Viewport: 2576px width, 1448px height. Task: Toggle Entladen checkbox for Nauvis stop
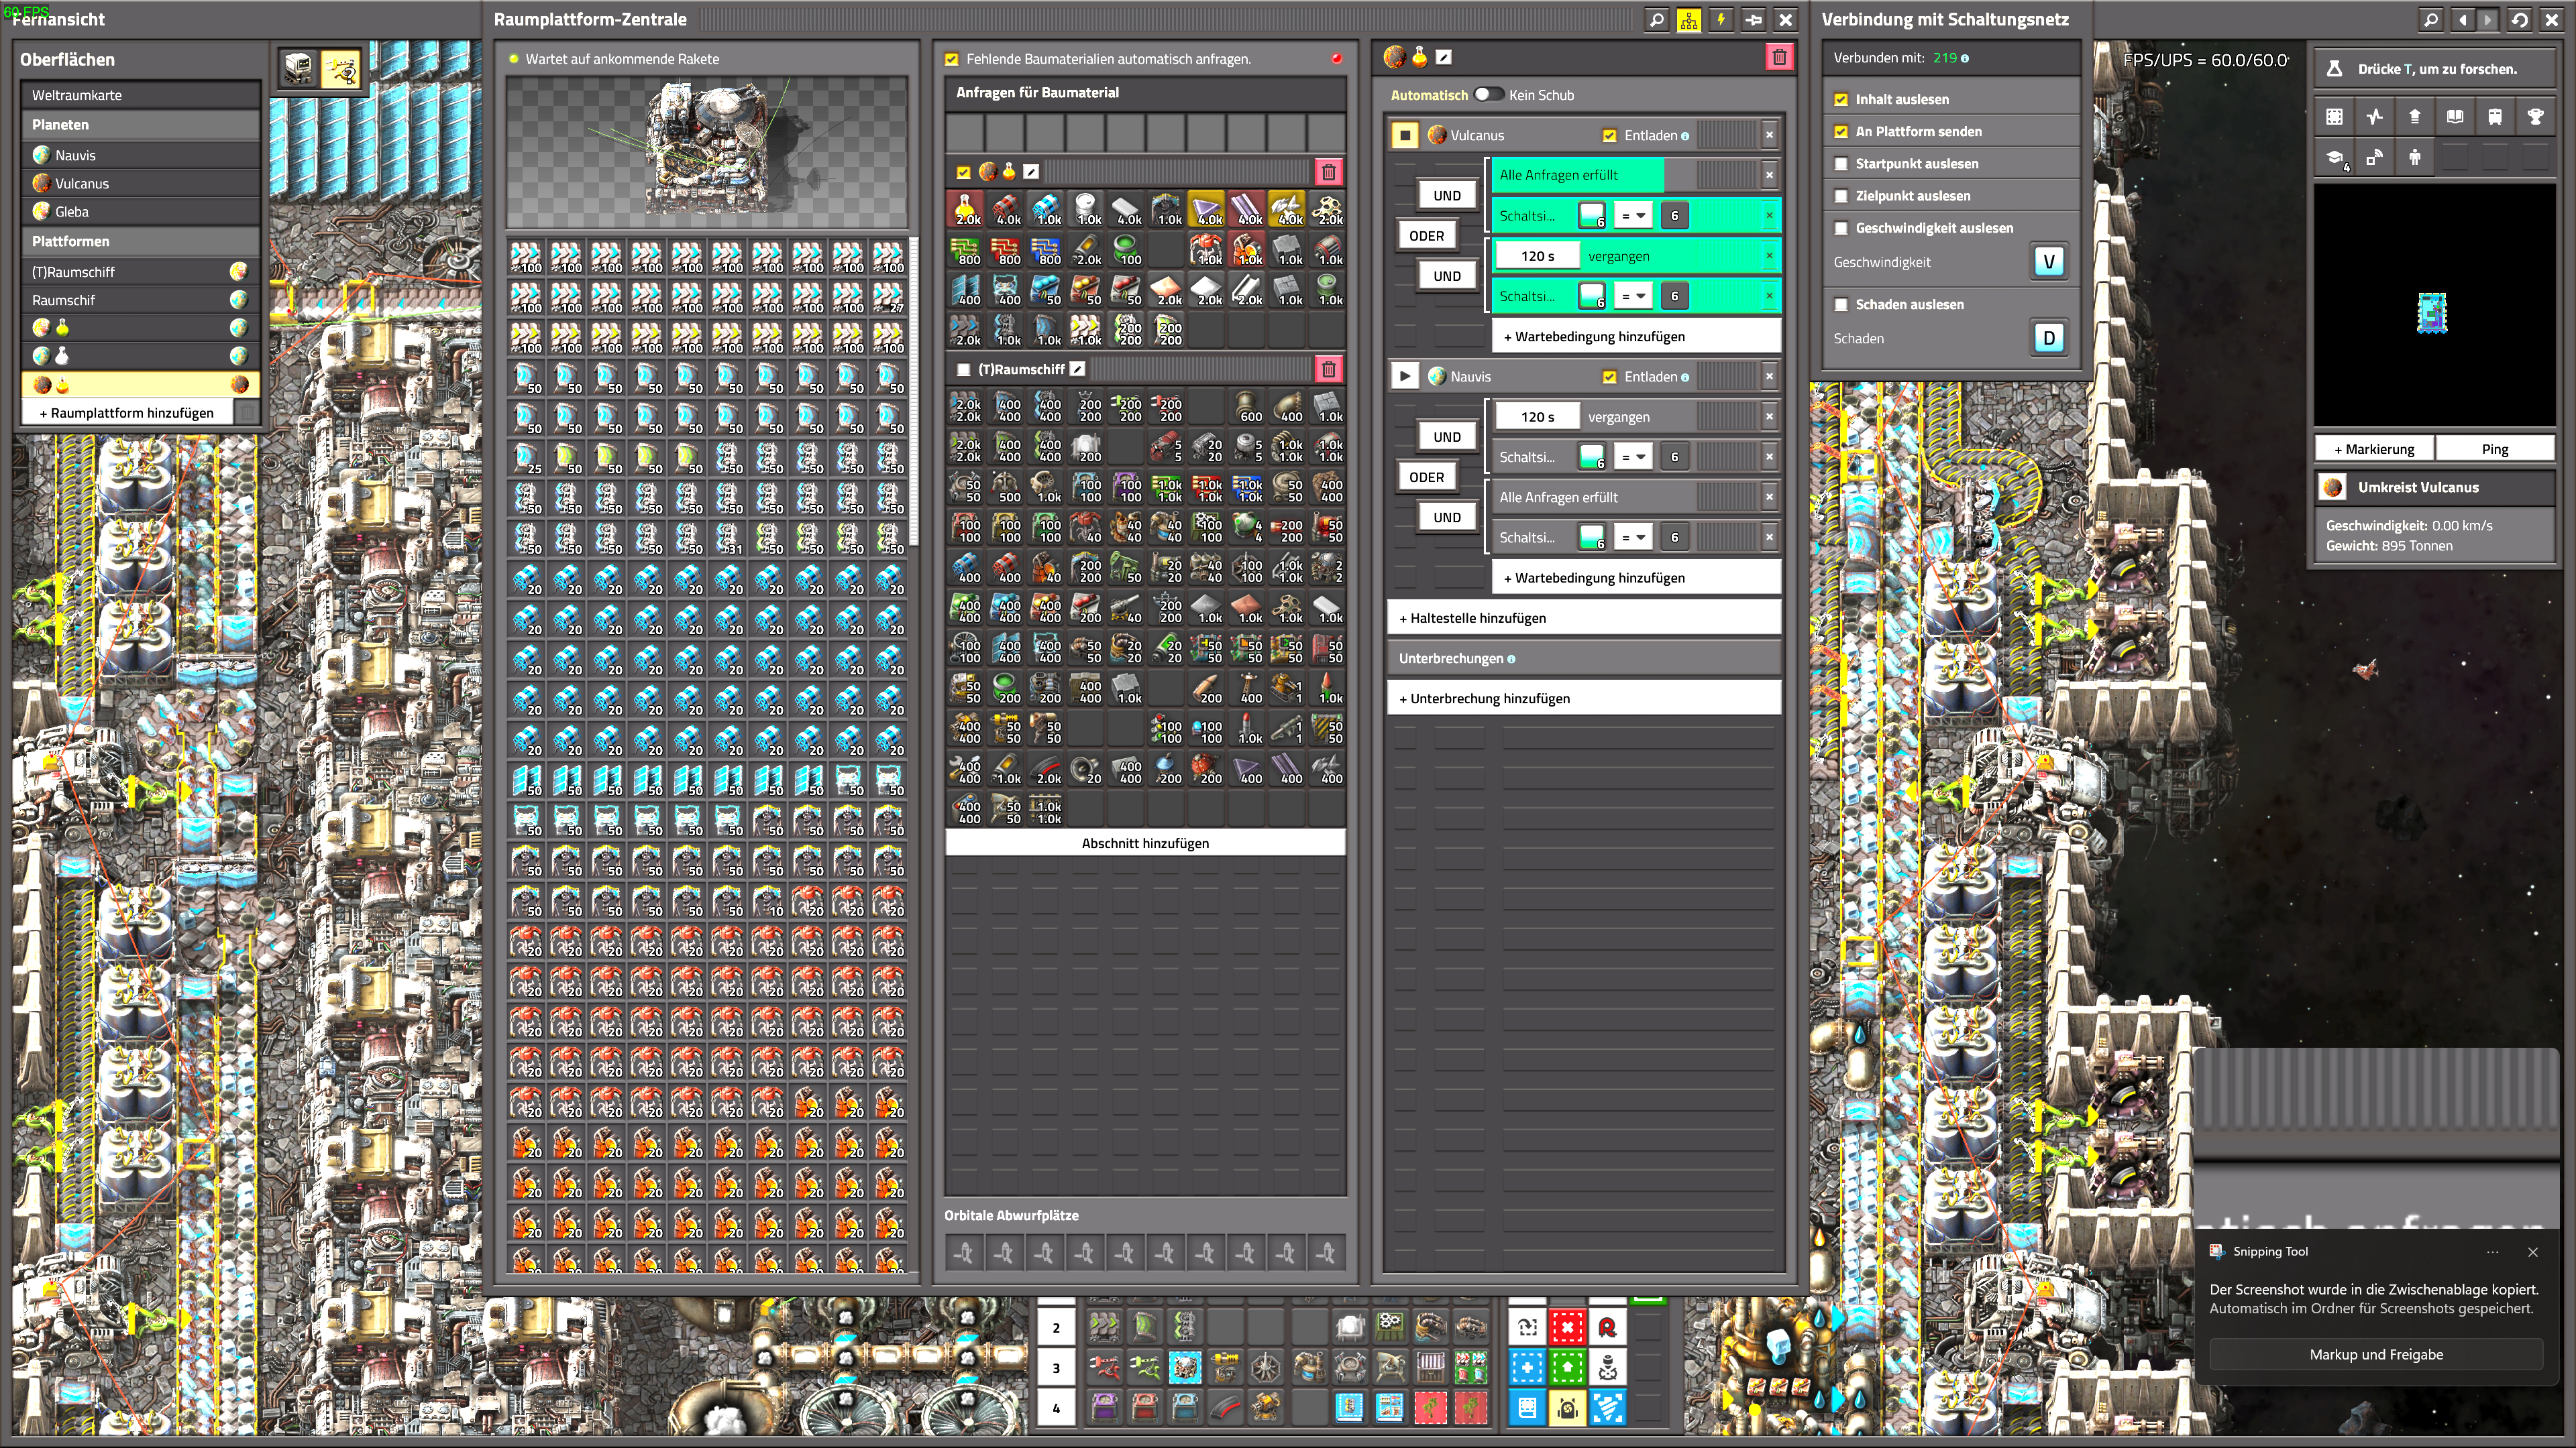tap(1609, 377)
